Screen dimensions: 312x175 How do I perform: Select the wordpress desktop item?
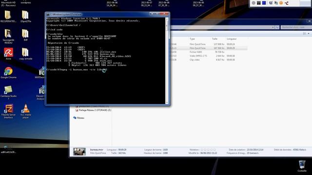26,2
